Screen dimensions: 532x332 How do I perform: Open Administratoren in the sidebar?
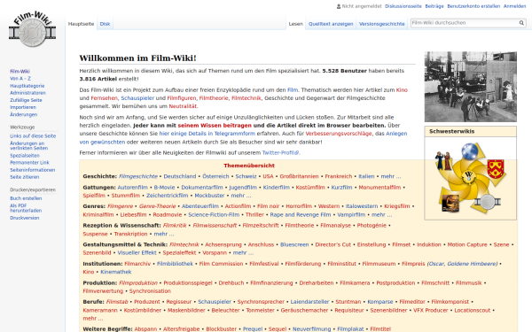[27, 93]
